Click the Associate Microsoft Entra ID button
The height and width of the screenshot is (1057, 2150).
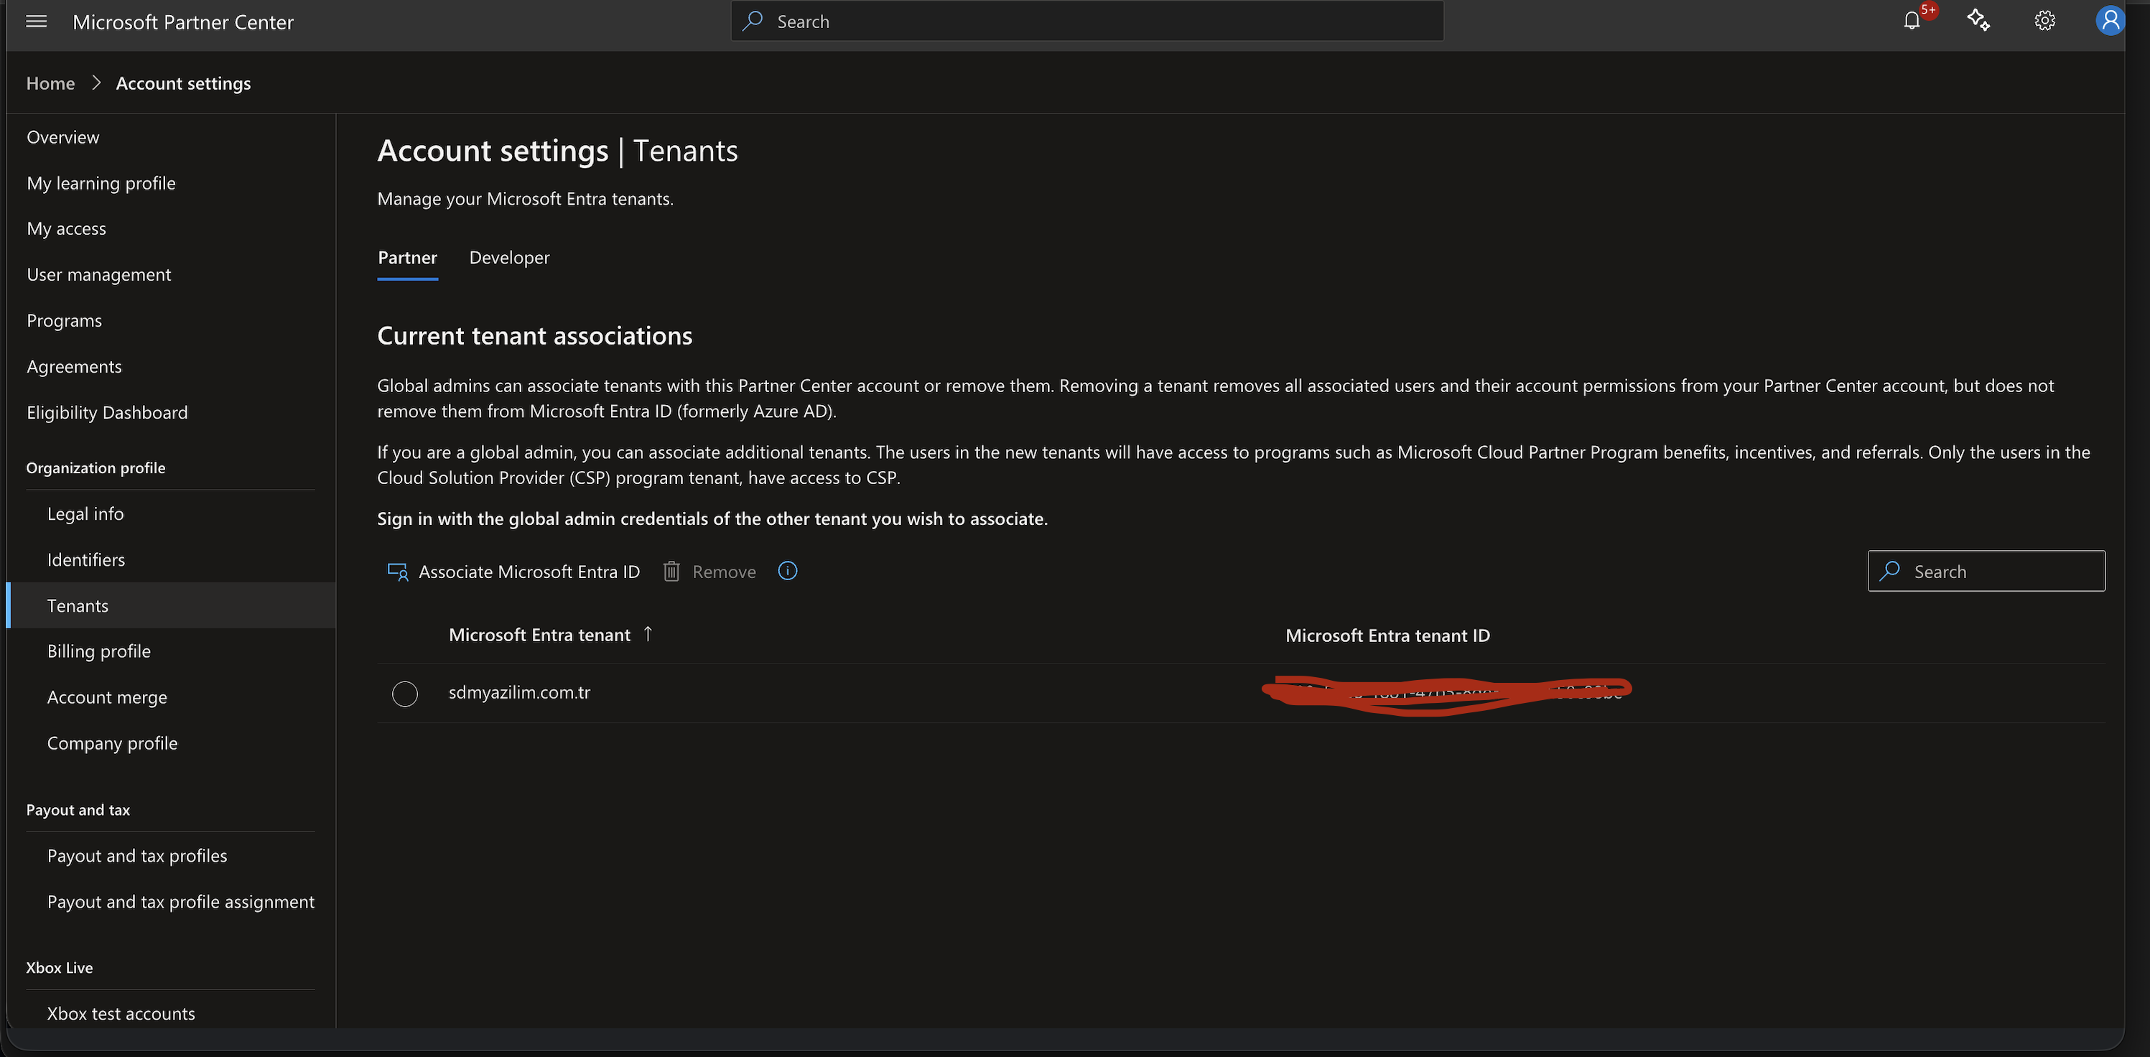pos(513,572)
